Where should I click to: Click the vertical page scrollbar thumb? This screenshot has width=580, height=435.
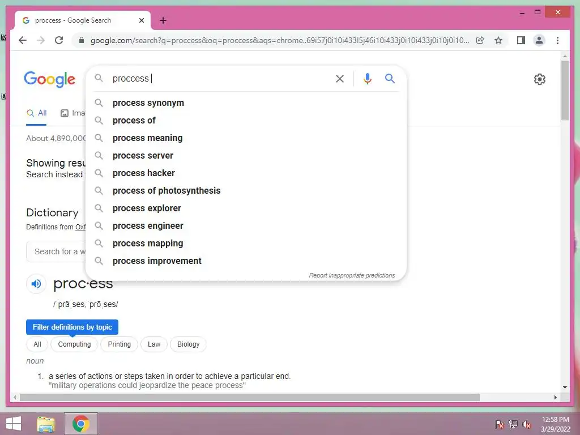pyautogui.click(x=565, y=90)
